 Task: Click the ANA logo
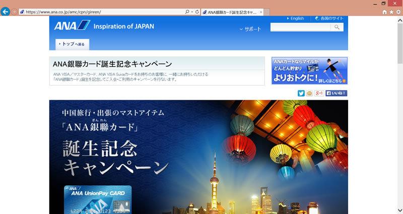point(72,25)
